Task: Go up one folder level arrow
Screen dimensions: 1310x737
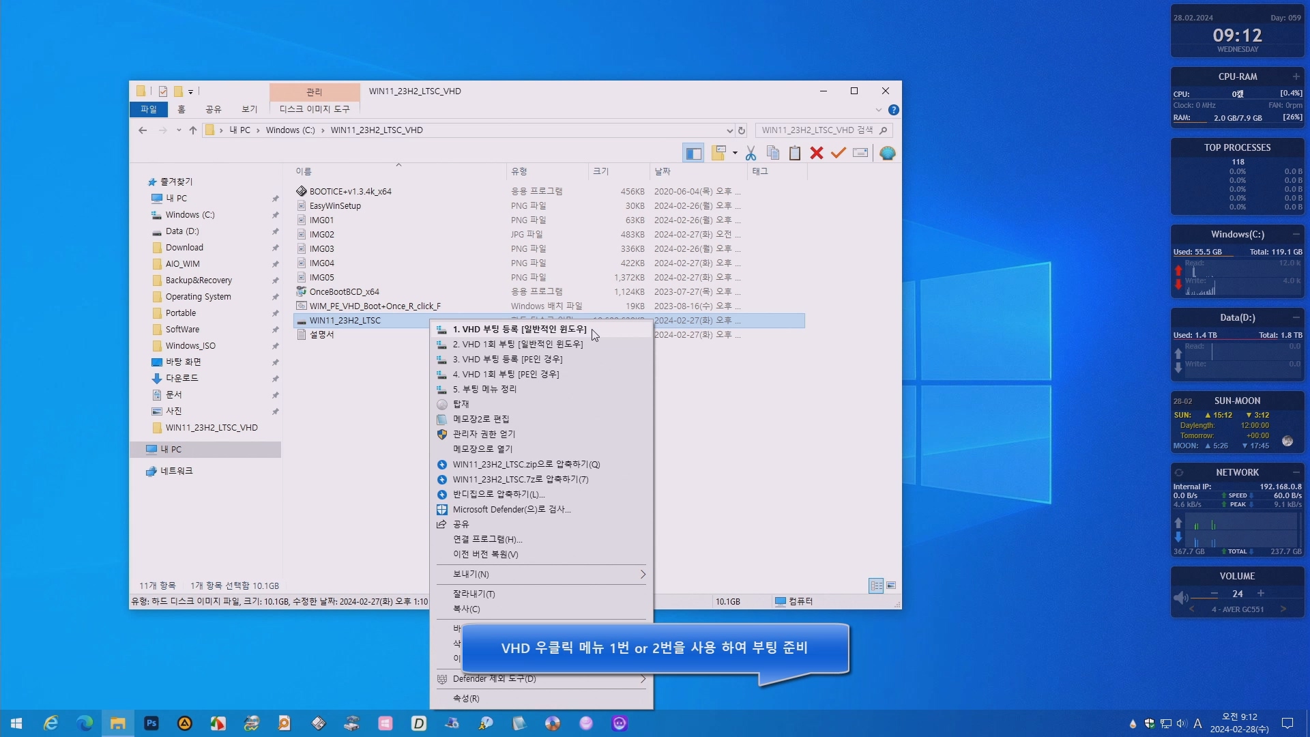Action: [193, 130]
